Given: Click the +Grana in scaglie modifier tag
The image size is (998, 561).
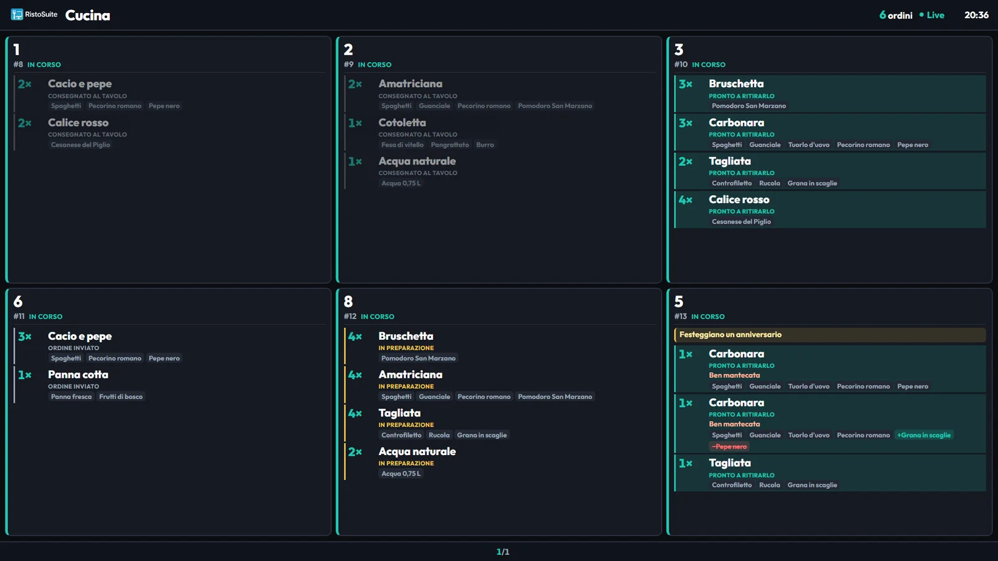Looking at the screenshot, I should pyautogui.click(x=924, y=435).
